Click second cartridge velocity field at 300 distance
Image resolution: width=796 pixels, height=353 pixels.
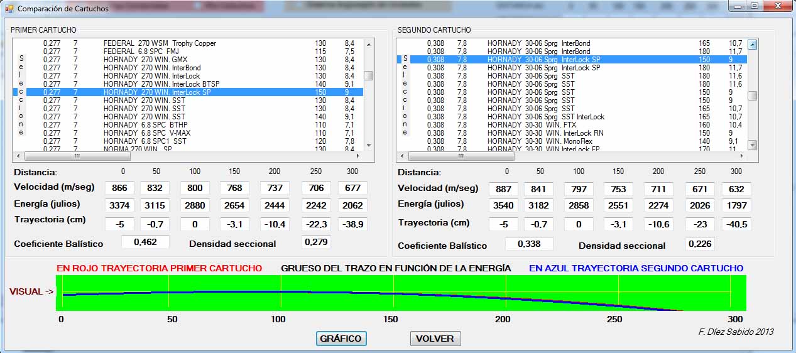(736, 189)
